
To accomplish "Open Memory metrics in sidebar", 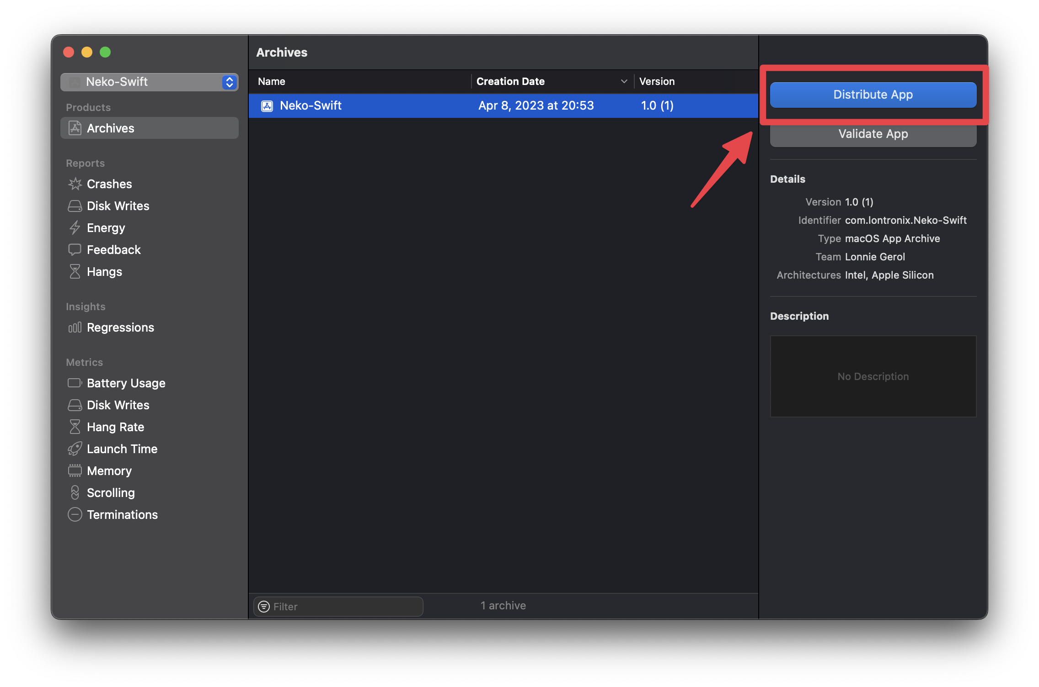I will (109, 471).
